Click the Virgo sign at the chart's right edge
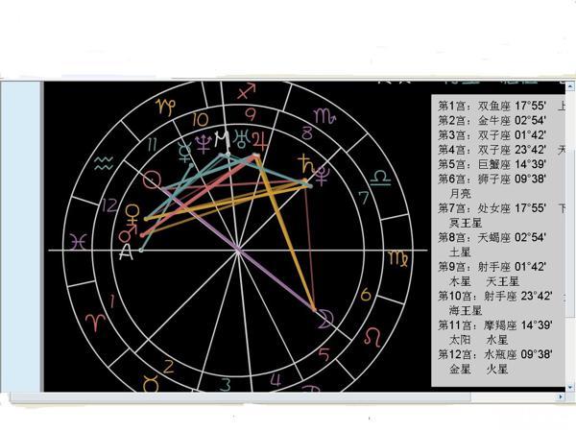The width and height of the screenshot is (576, 432). click(396, 256)
